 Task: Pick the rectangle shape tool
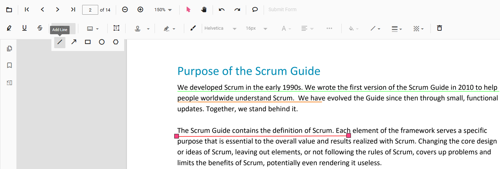[88, 42]
